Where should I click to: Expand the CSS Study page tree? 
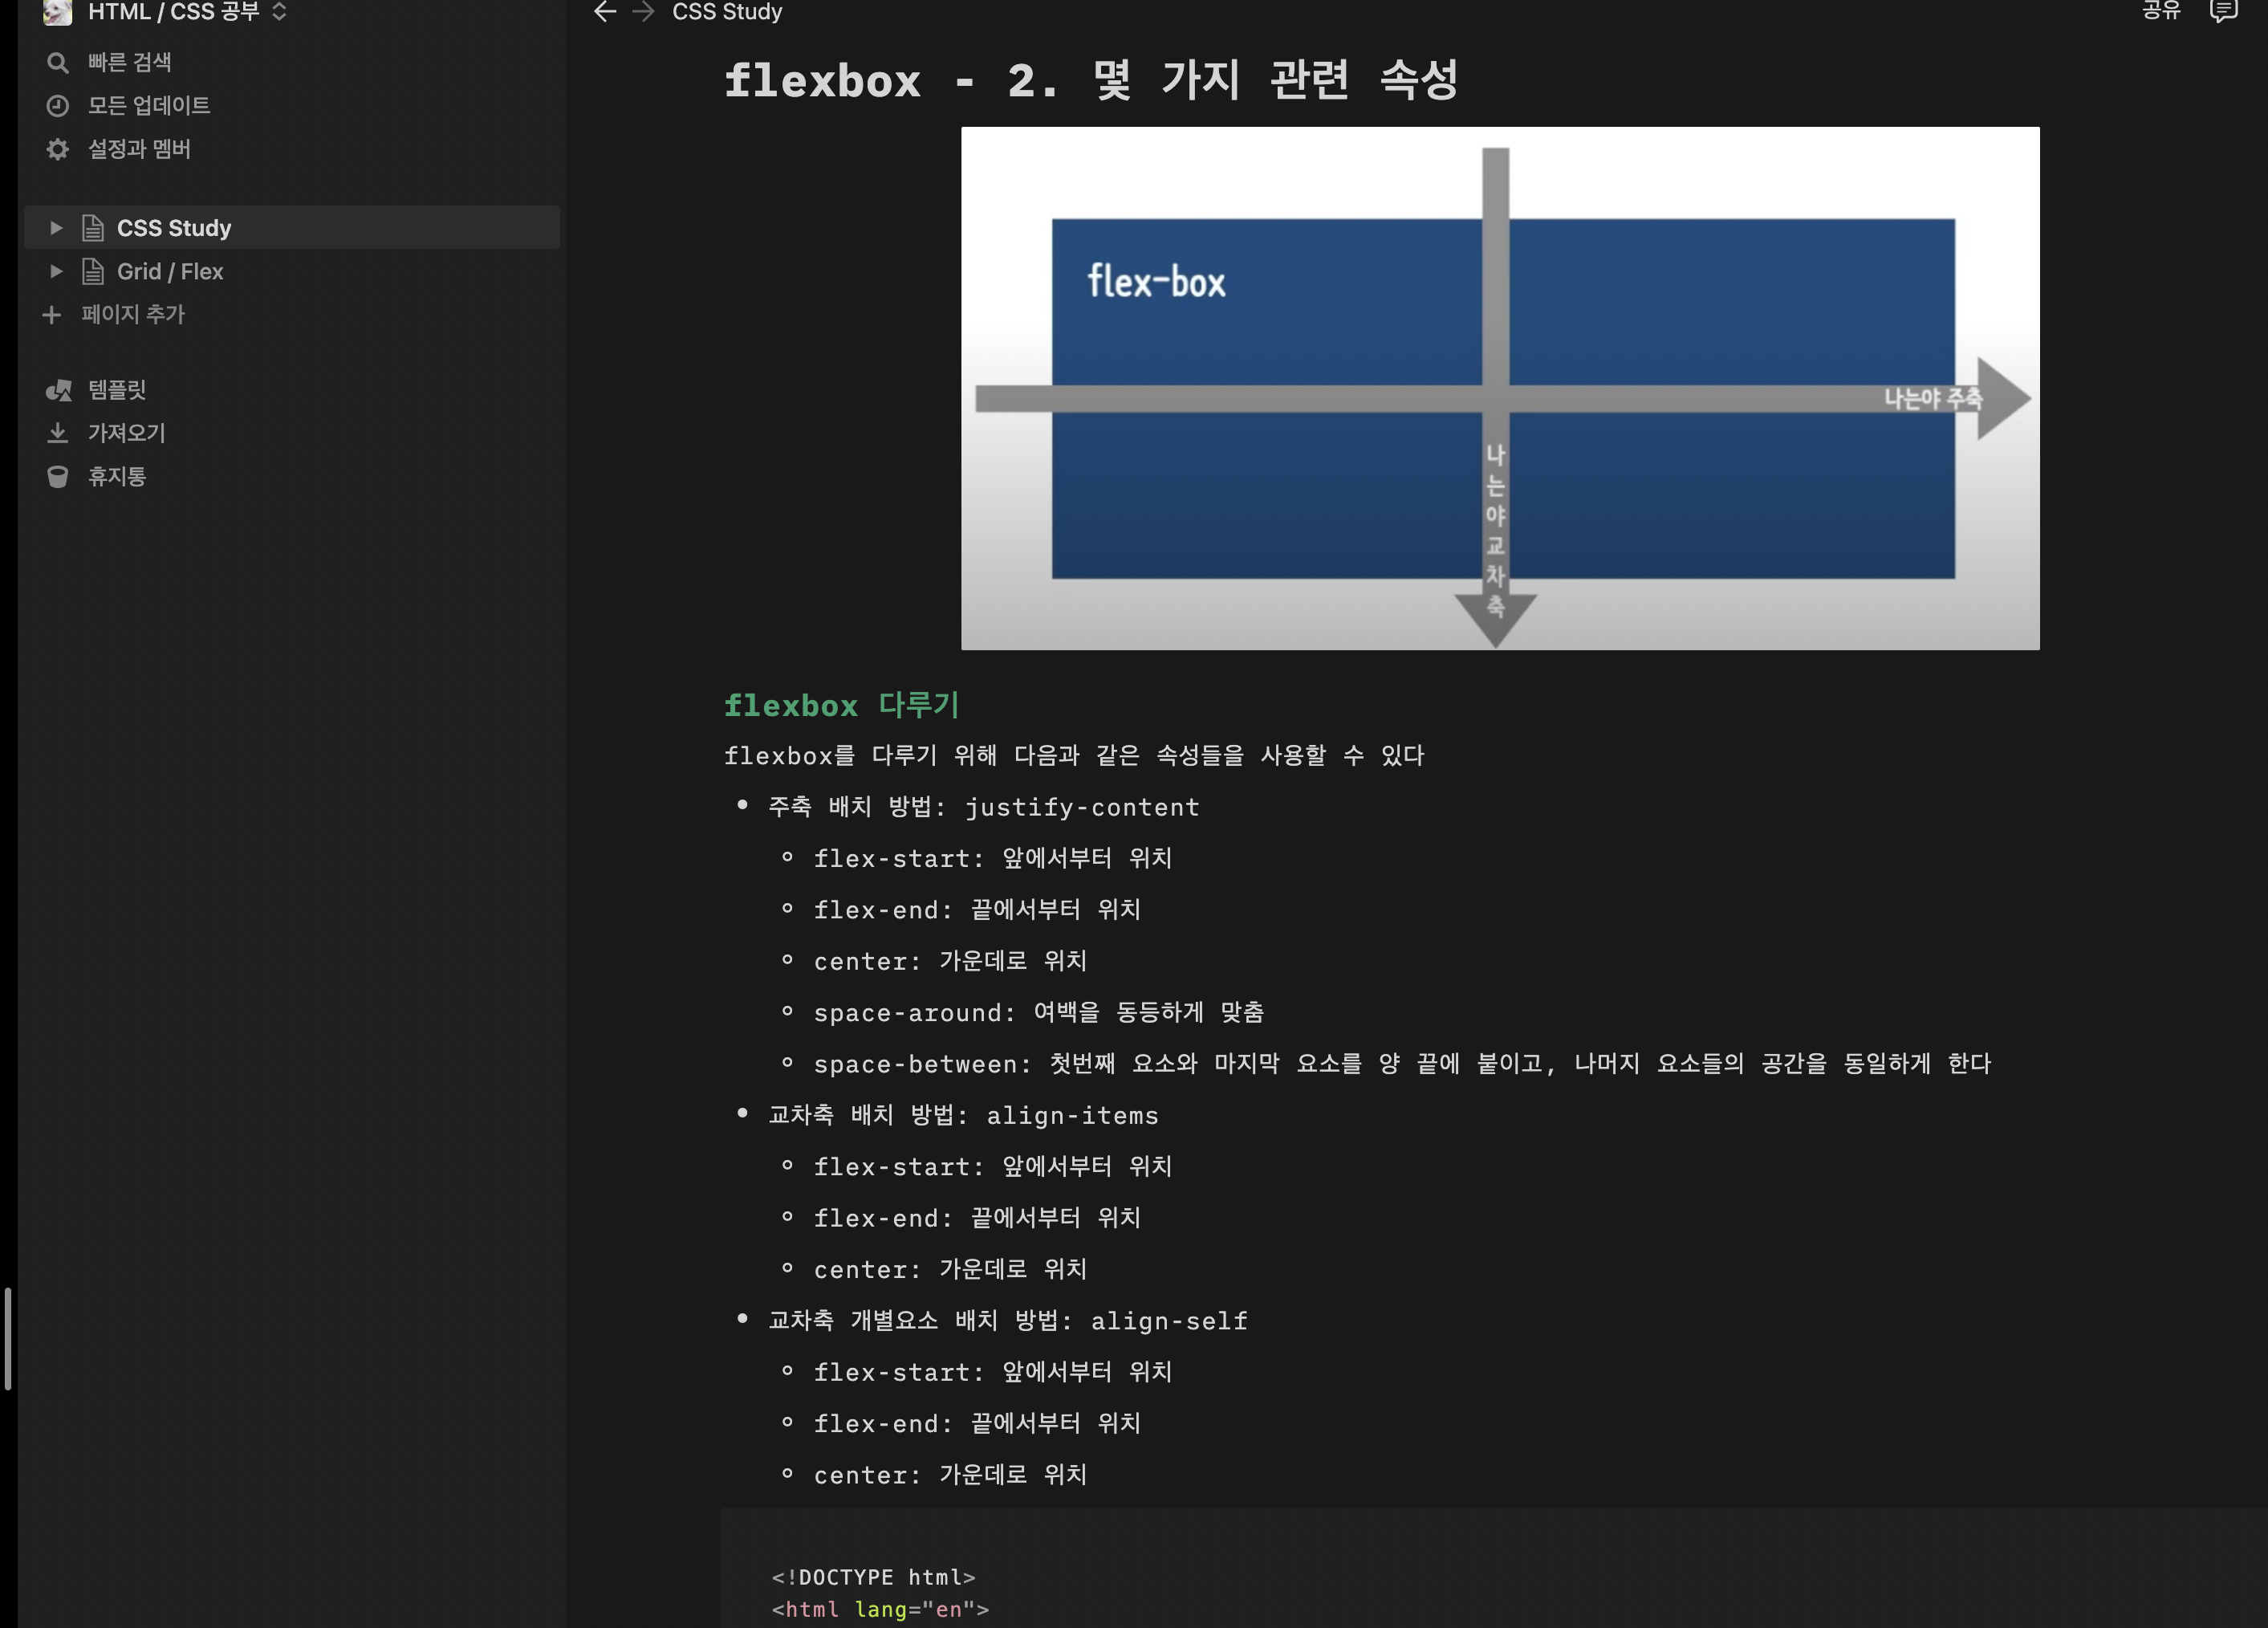[x=56, y=228]
